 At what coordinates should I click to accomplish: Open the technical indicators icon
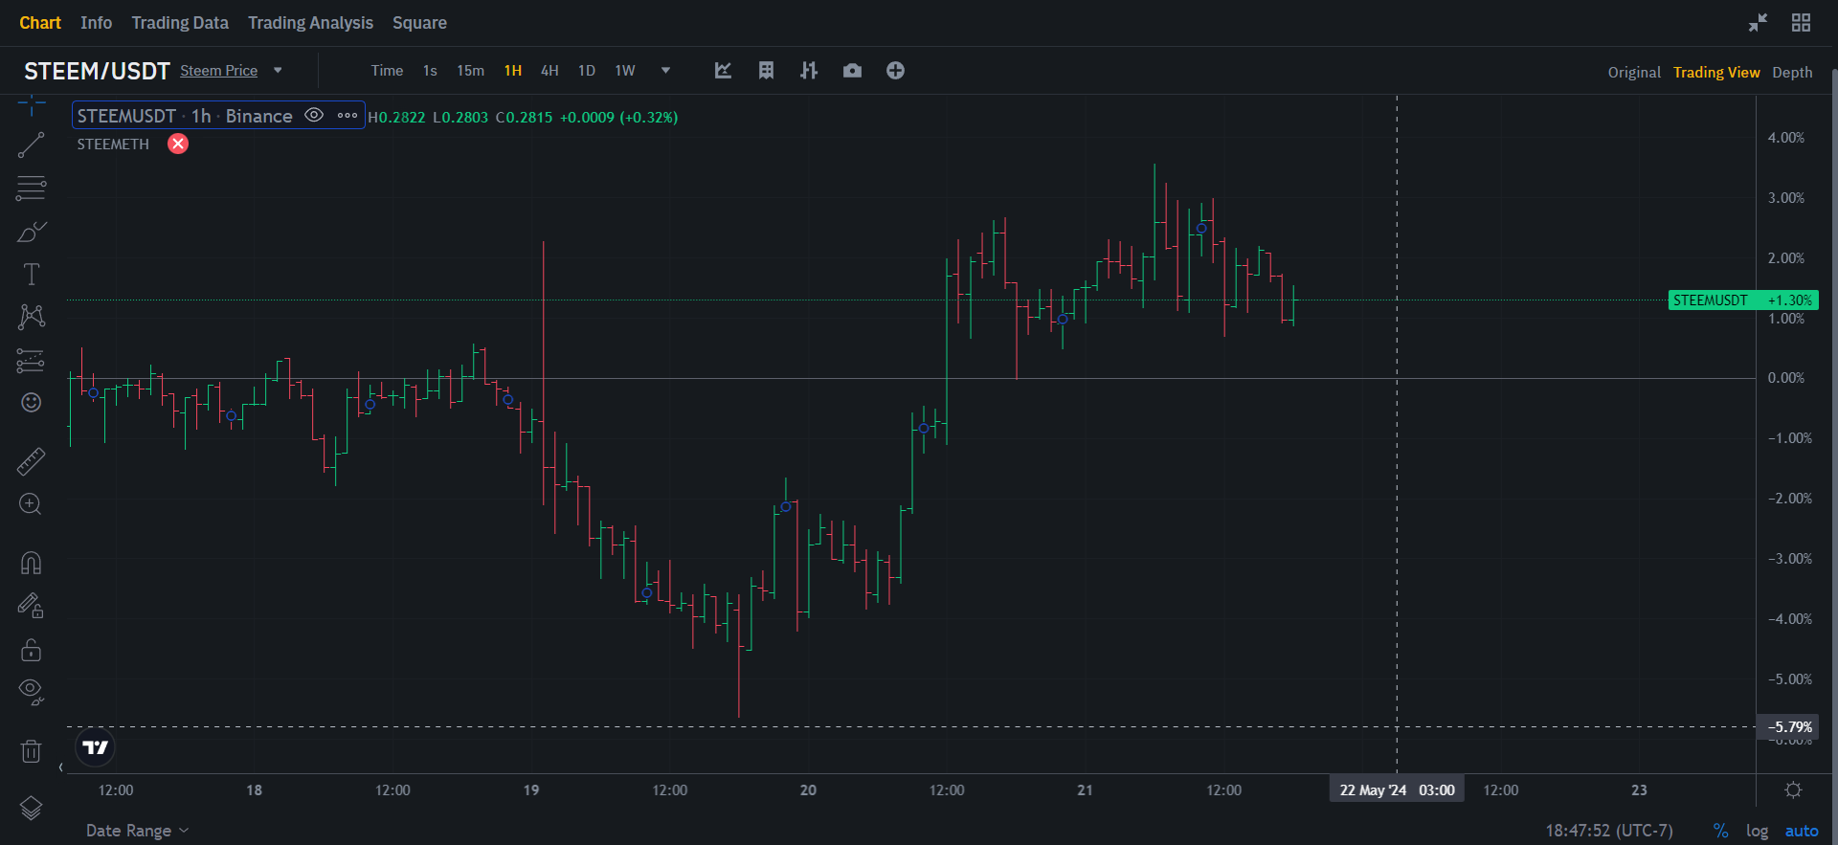click(723, 71)
